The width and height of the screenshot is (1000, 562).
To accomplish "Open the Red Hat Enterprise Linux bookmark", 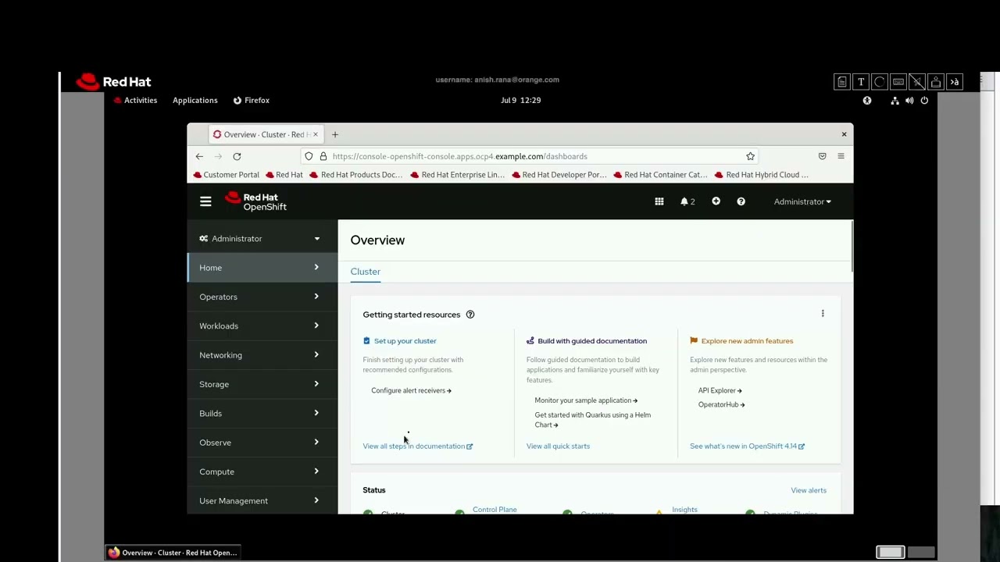I will click(x=458, y=175).
